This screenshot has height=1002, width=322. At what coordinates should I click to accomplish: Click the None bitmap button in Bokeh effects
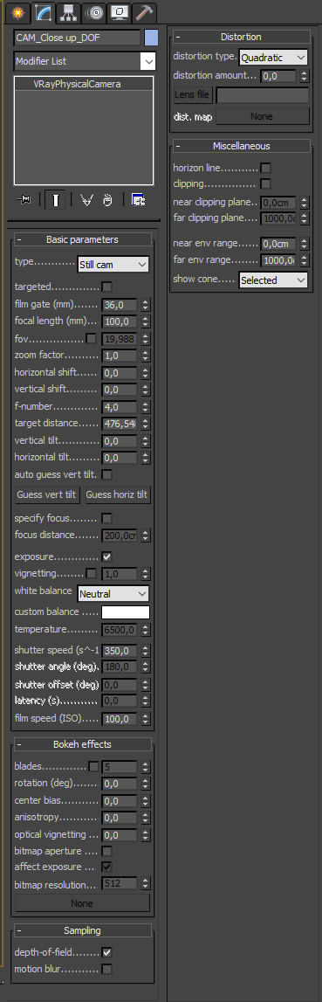pos(82,903)
